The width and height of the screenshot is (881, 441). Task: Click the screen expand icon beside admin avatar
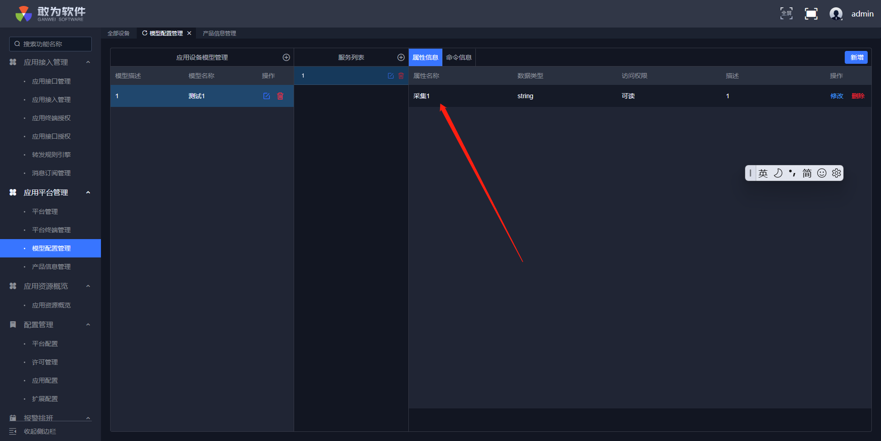811,14
